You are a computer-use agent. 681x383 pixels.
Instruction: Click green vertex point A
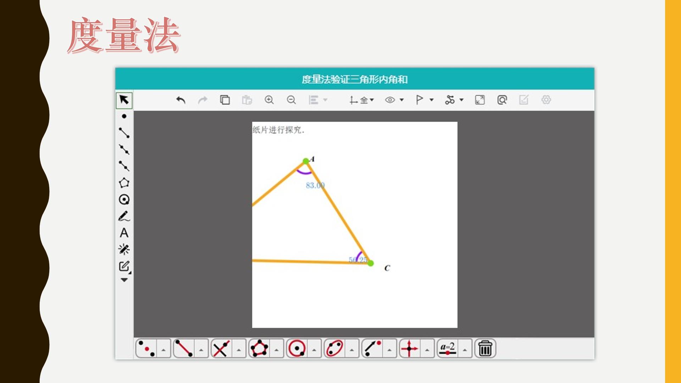pos(306,161)
